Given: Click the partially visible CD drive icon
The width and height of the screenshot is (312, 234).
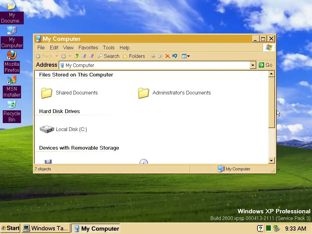Looking at the screenshot, I should point(144,161).
